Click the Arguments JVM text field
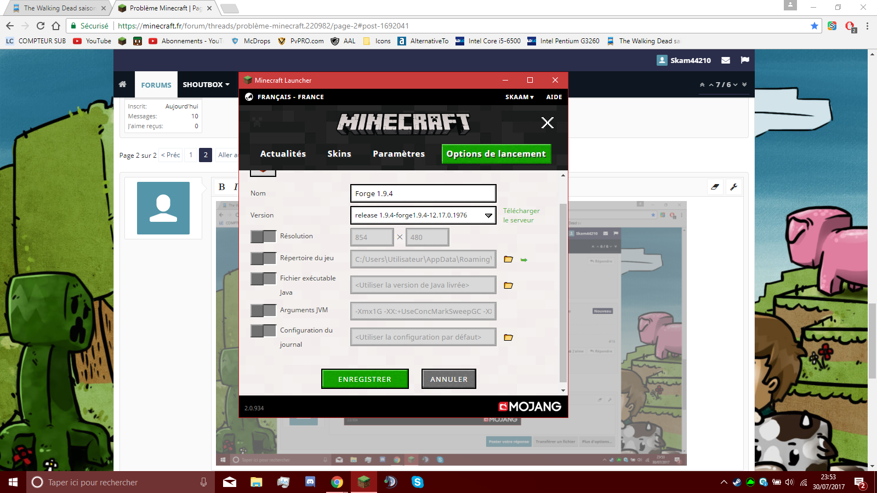Image resolution: width=877 pixels, height=493 pixels. (x=423, y=311)
